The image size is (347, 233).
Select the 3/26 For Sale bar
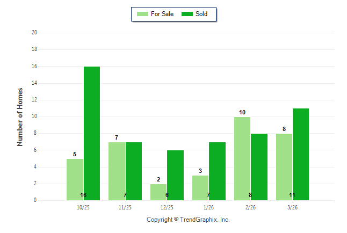[x=284, y=167]
